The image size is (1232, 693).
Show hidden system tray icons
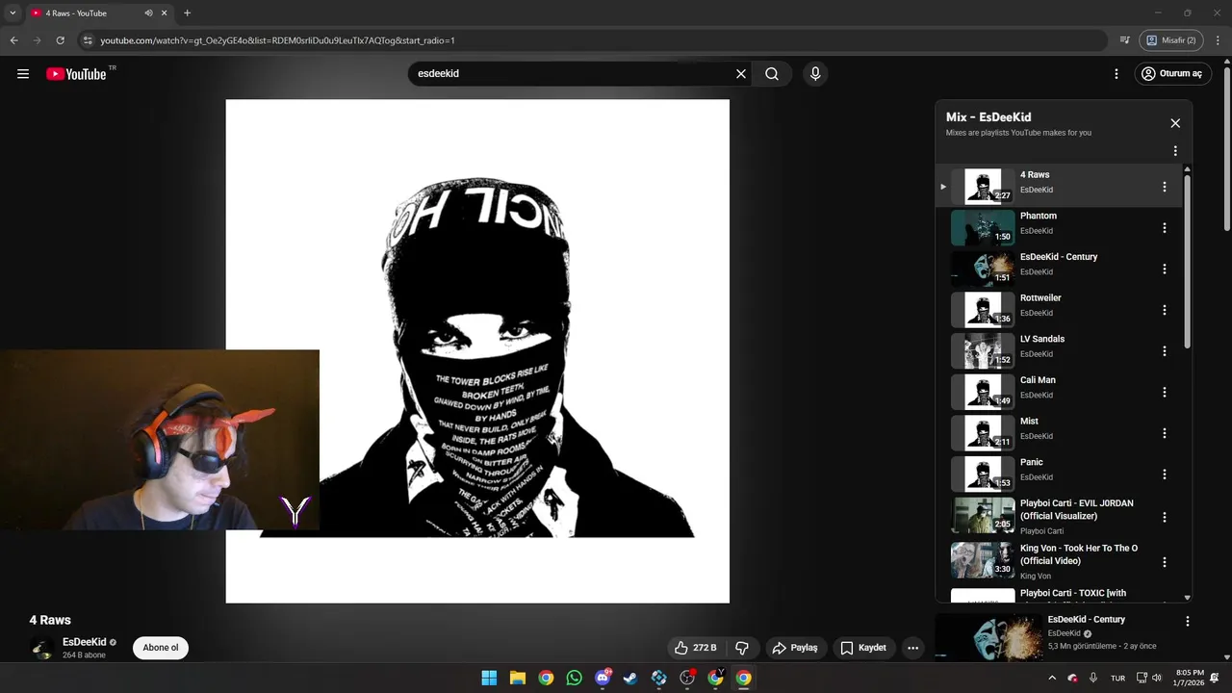(1052, 678)
